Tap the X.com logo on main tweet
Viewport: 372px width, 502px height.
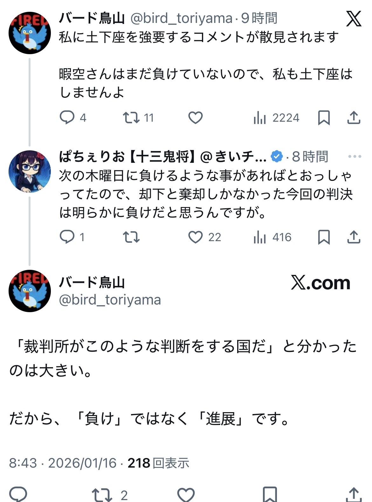pyautogui.click(x=320, y=283)
